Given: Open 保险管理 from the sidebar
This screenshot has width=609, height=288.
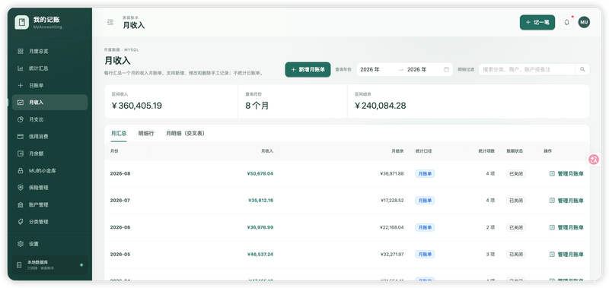Looking at the screenshot, I should point(49,188).
